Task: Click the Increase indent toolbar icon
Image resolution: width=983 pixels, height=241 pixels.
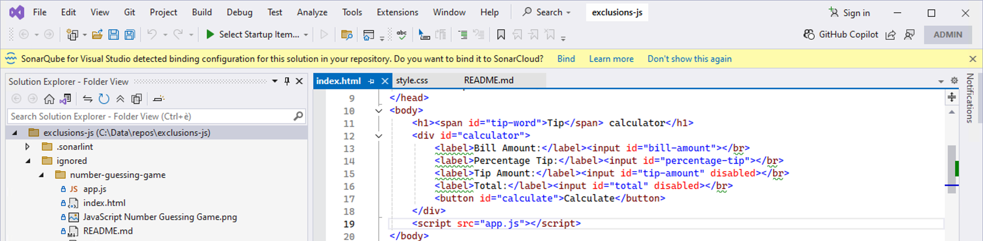Action: (x=463, y=35)
